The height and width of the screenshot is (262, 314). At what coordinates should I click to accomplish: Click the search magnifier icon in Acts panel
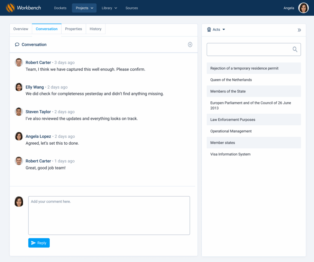[295, 49]
